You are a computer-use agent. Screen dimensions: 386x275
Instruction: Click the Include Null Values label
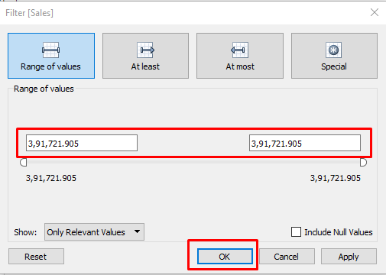tap(339, 232)
